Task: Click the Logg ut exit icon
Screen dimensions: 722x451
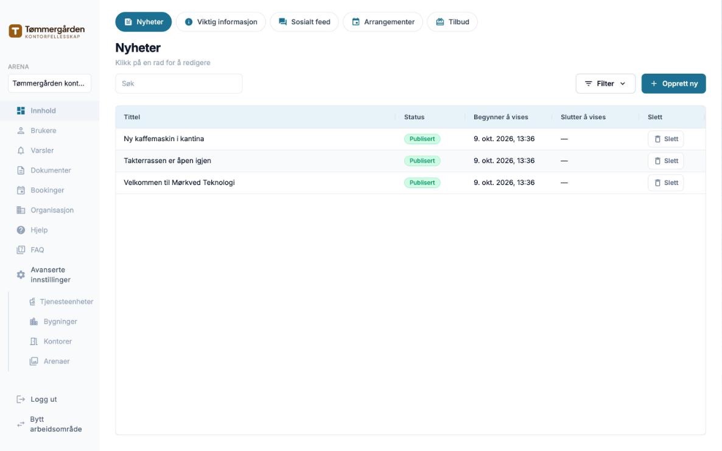Action: 21,399
